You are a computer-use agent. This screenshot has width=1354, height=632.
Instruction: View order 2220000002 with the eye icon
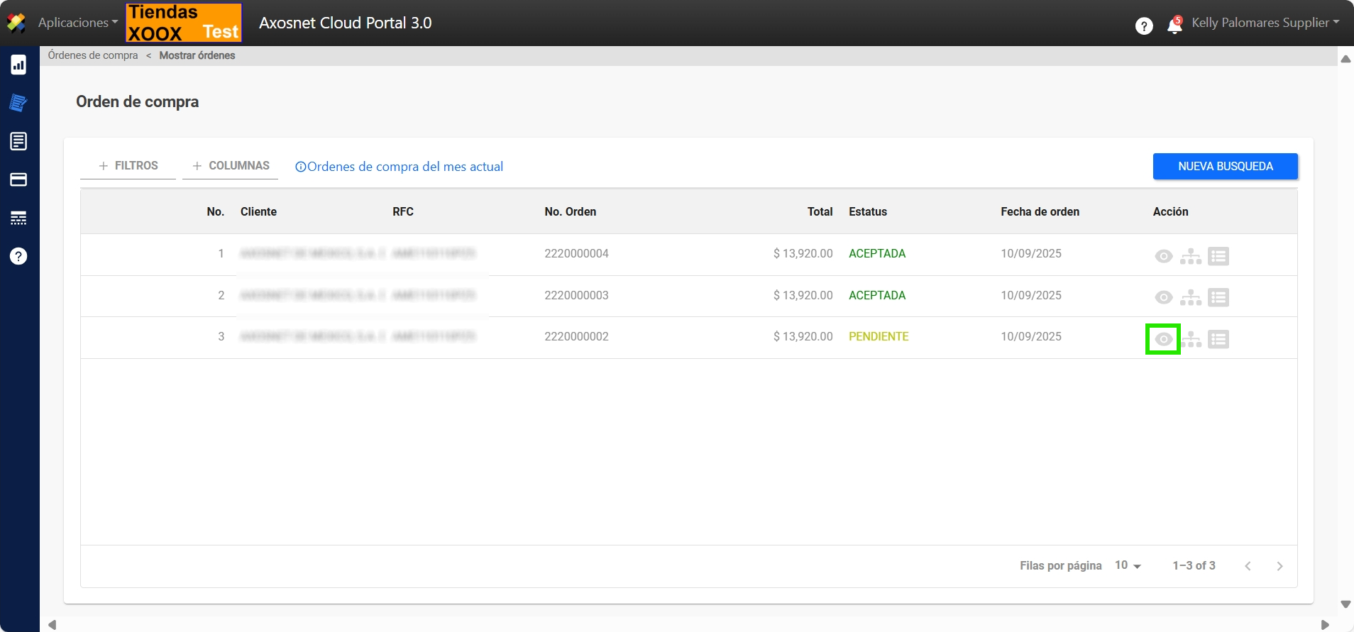tap(1163, 339)
